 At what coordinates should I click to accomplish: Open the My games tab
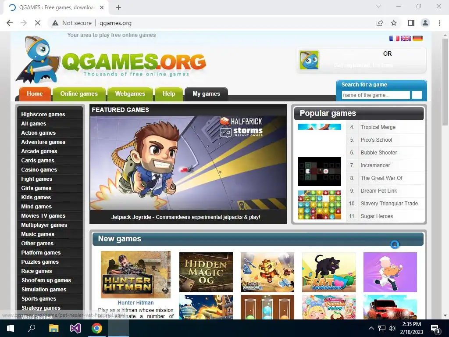tap(206, 94)
